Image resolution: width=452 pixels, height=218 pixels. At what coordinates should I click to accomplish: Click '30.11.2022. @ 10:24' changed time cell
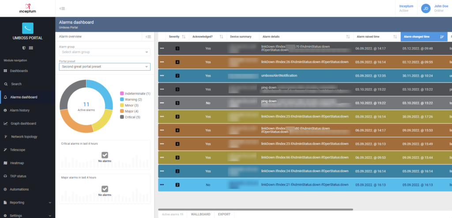(x=418, y=75)
